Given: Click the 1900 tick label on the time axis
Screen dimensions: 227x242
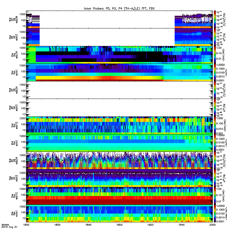Looking at the screenshot, I should 119,225.
